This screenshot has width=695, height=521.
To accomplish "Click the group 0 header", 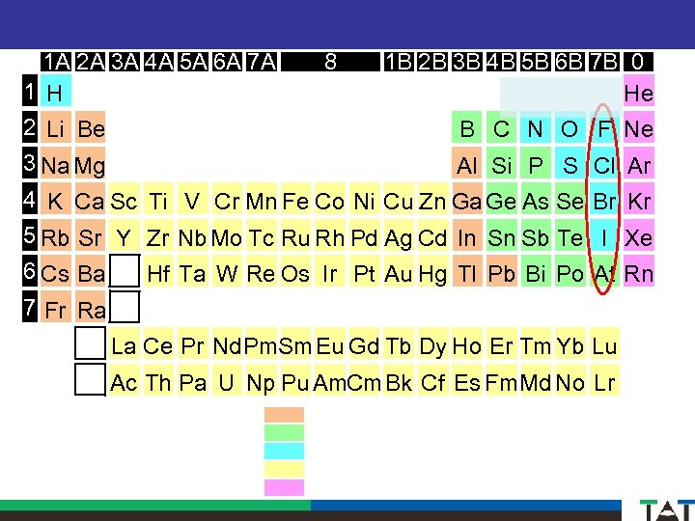I will tap(638, 62).
